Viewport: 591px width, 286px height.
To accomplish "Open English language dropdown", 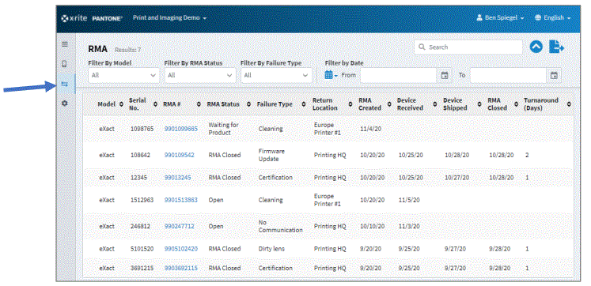I will [x=552, y=17].
